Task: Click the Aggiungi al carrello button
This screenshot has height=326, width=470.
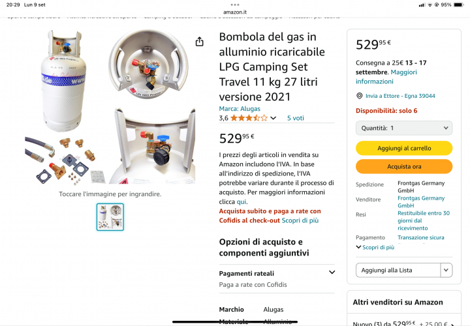Action: pos(403,148)
